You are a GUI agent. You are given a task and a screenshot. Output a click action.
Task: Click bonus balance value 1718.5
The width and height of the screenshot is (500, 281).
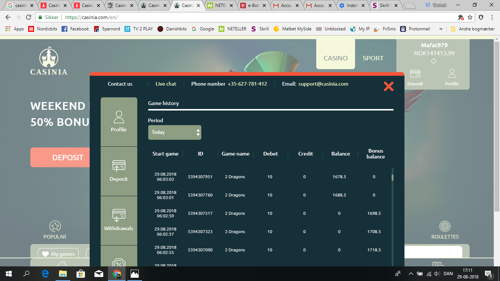coord(374,250)
